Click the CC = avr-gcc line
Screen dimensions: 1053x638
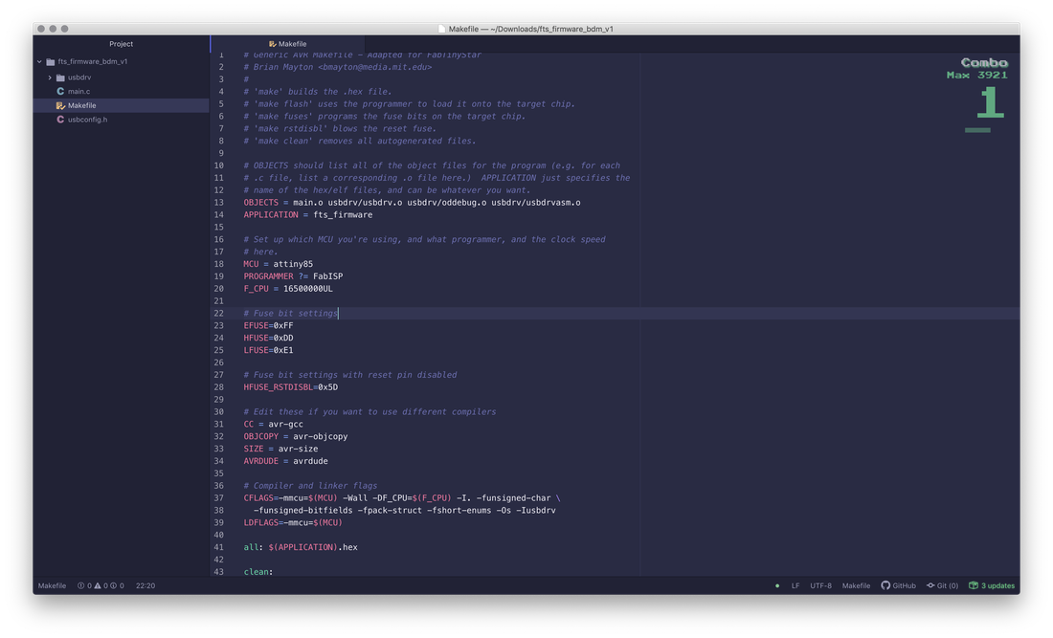click(274, 424)
